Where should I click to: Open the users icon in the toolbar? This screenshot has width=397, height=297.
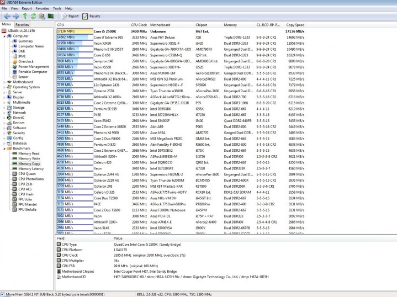coord(42,16)
